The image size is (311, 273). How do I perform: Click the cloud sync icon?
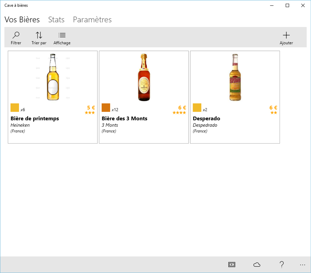point(257,265)
